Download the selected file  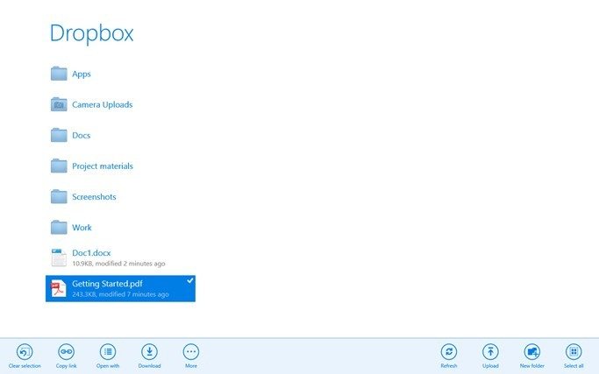click(150, 351)
